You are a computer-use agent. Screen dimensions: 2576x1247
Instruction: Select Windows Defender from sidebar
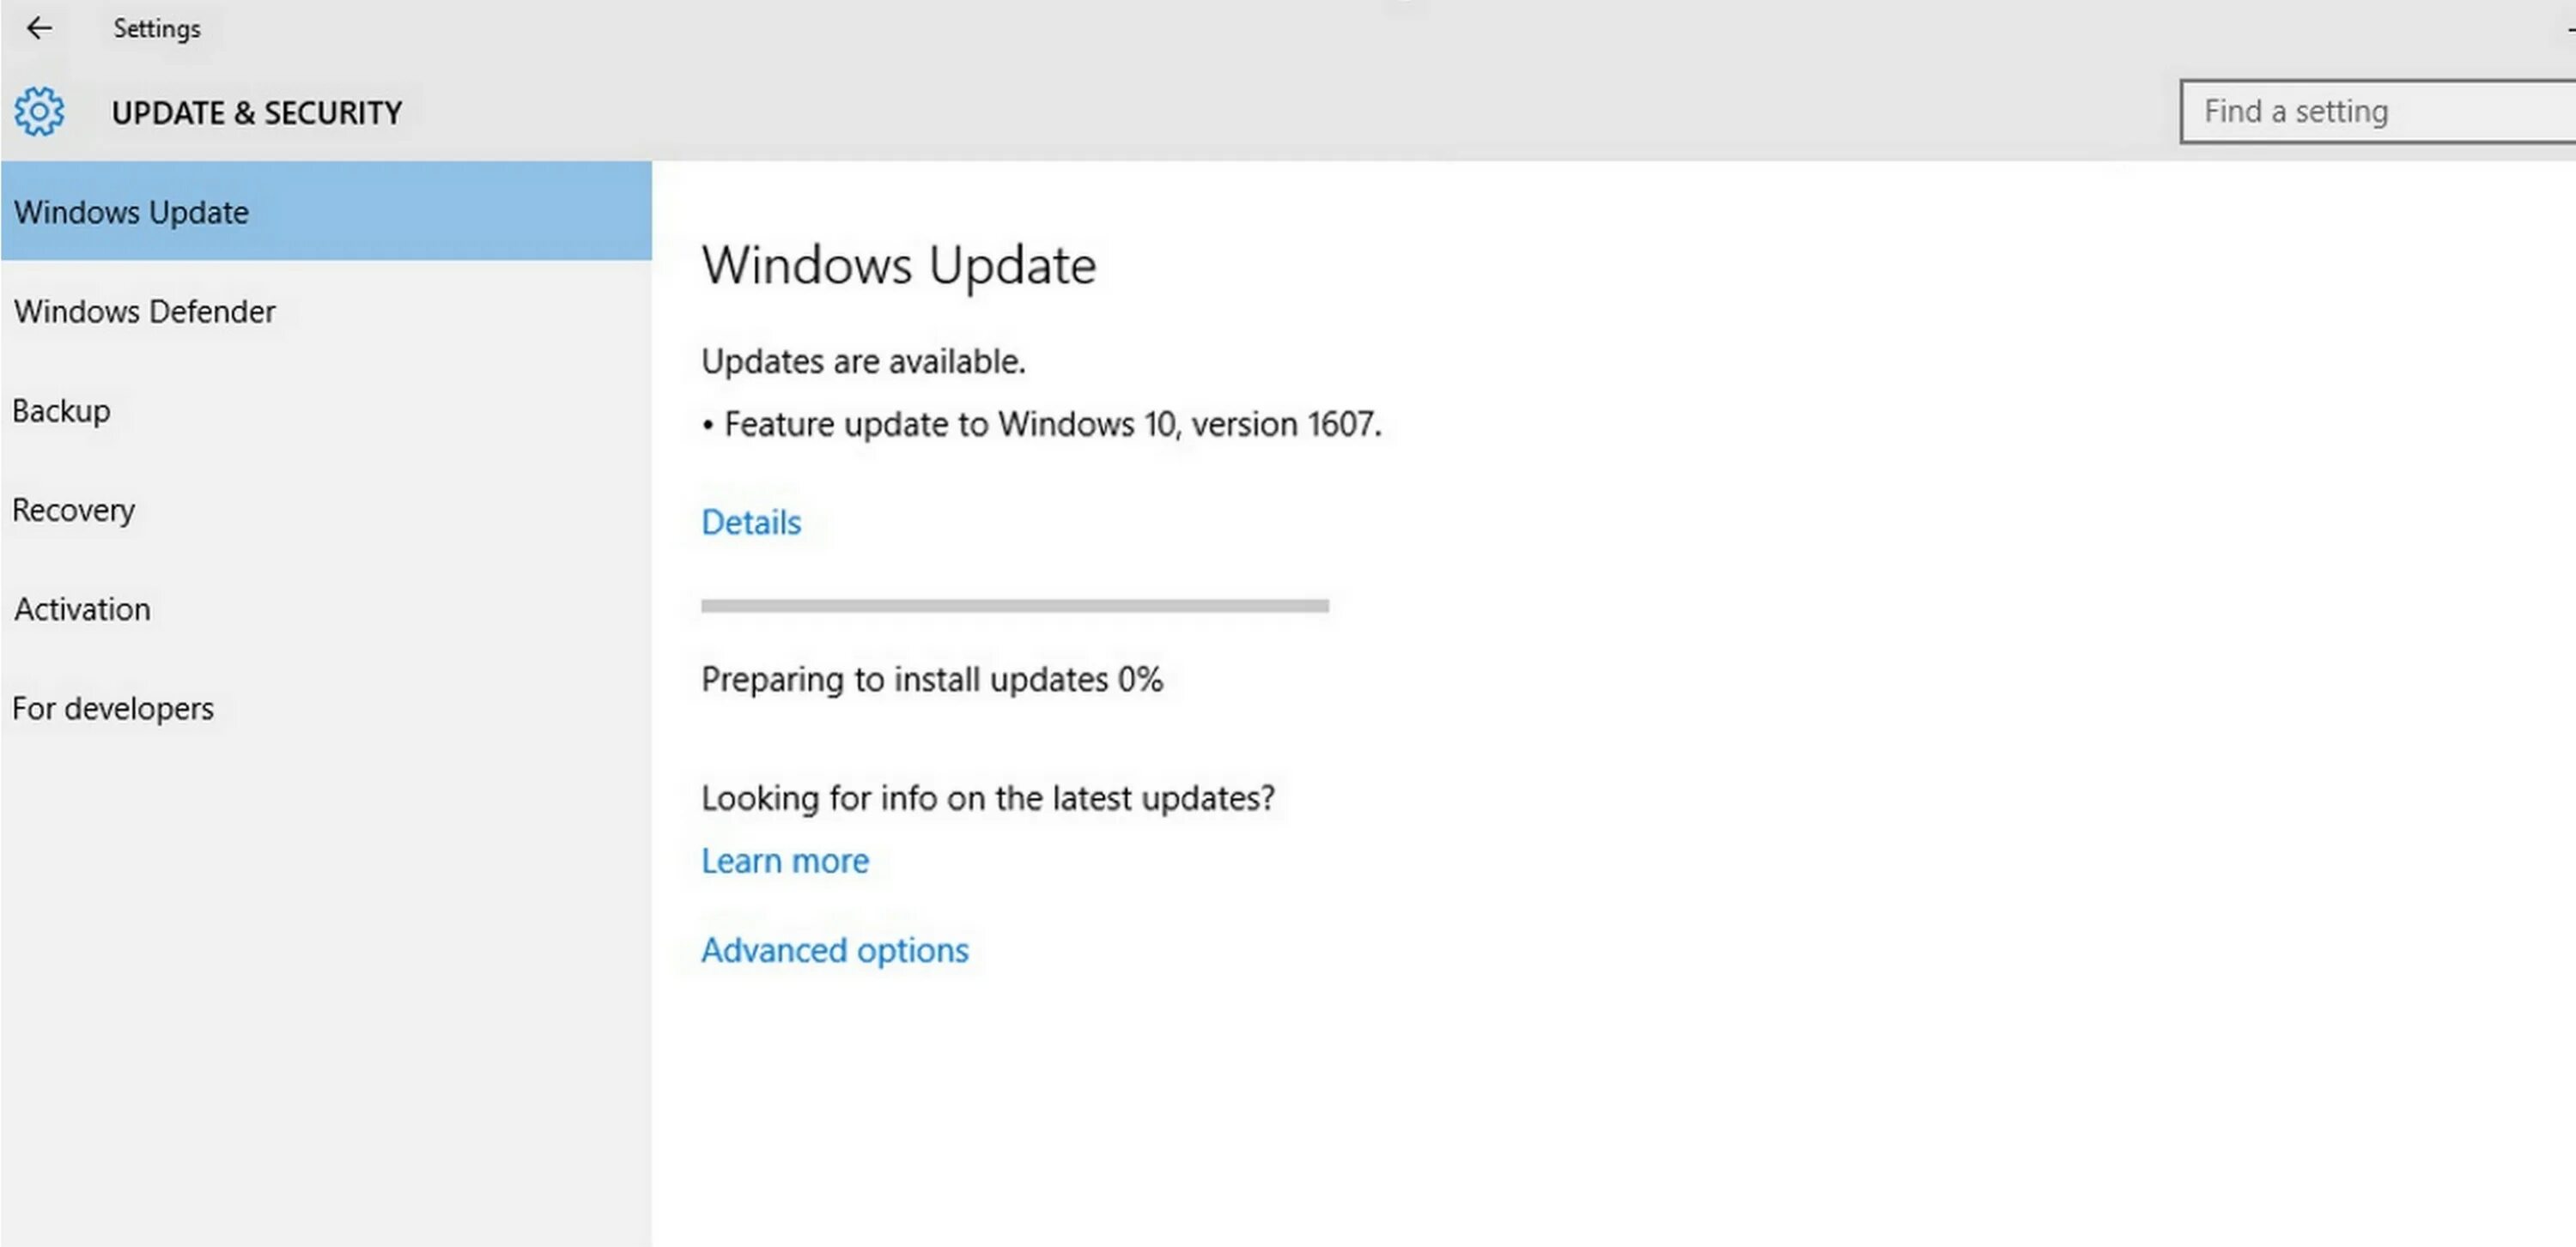click(x=146, y=311)
